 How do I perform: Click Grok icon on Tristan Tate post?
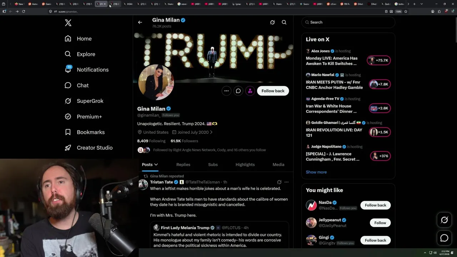[279, 182]
